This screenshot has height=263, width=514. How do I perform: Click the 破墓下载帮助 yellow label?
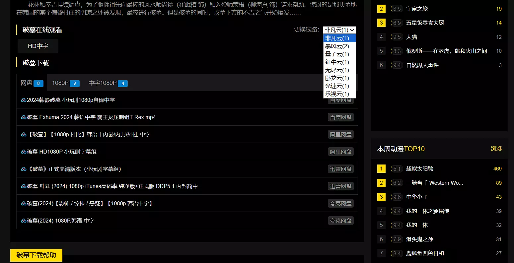pos(36,255)
